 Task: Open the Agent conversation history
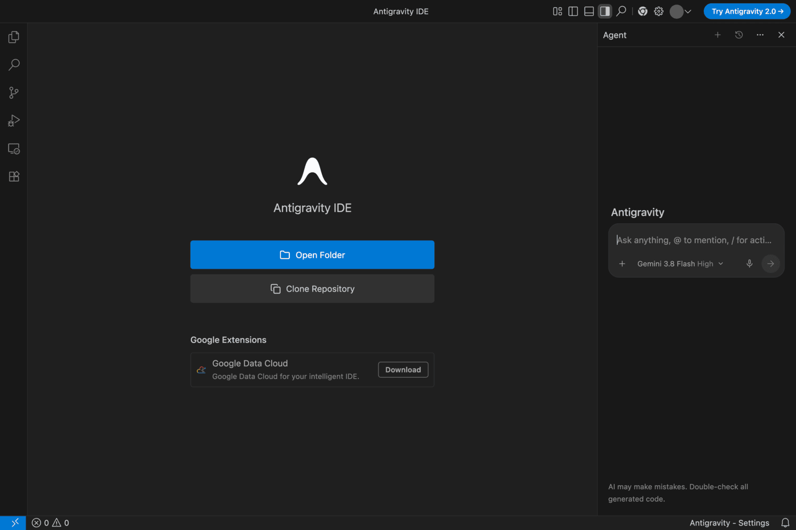tap(739, 35)
